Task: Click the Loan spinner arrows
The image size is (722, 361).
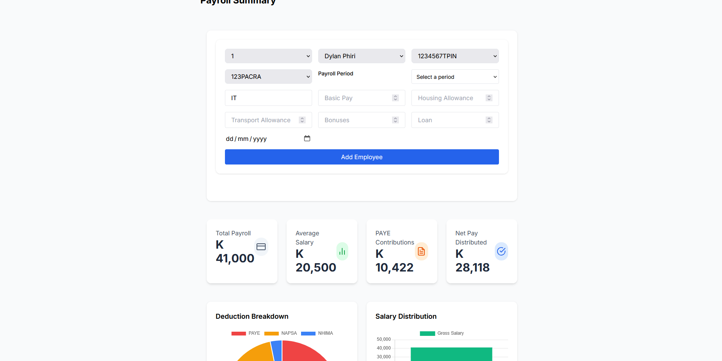Action: click(489, 120)
